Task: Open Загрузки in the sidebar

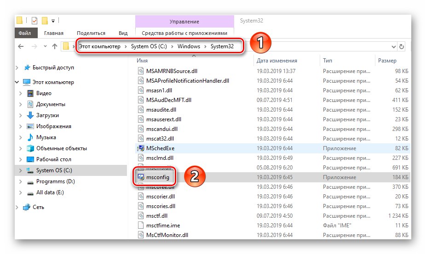Action: [x=47, y=115]
